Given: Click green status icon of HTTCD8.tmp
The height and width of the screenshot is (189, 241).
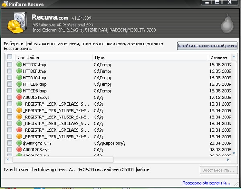Looking at the screenshot, I should pyautogui.click(x=19, y=91).
